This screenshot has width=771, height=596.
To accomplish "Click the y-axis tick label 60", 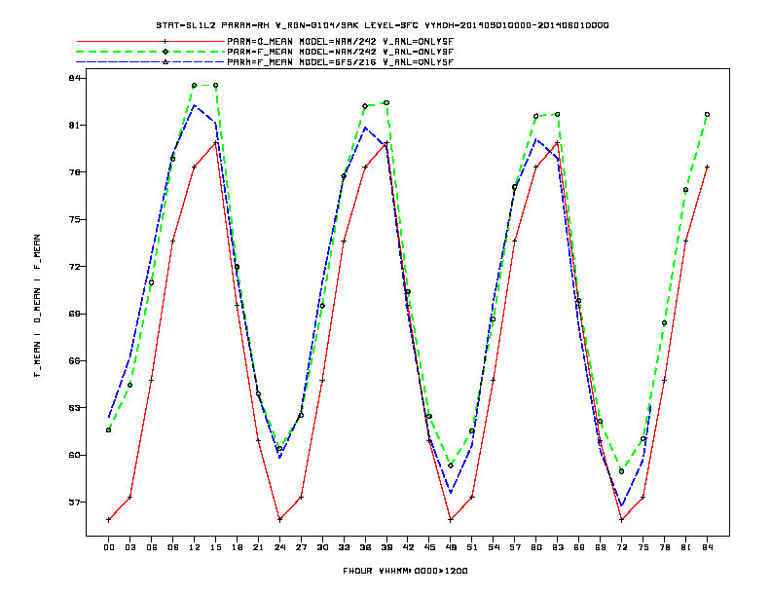I will coord(74,455).
